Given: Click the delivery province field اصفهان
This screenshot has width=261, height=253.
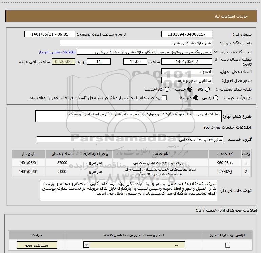Looking at the screenshot, I should (186, 72).
